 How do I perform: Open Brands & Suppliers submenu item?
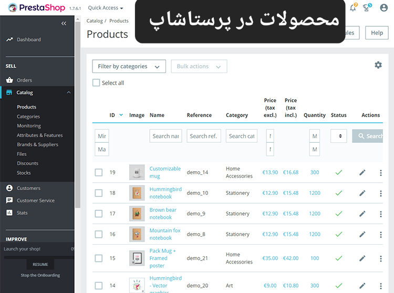[x=37, y=144]
